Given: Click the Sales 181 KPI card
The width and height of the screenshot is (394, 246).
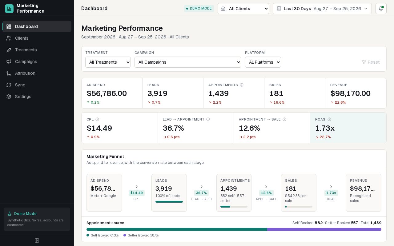Looking at the screenshot, I should click(295, 93).
